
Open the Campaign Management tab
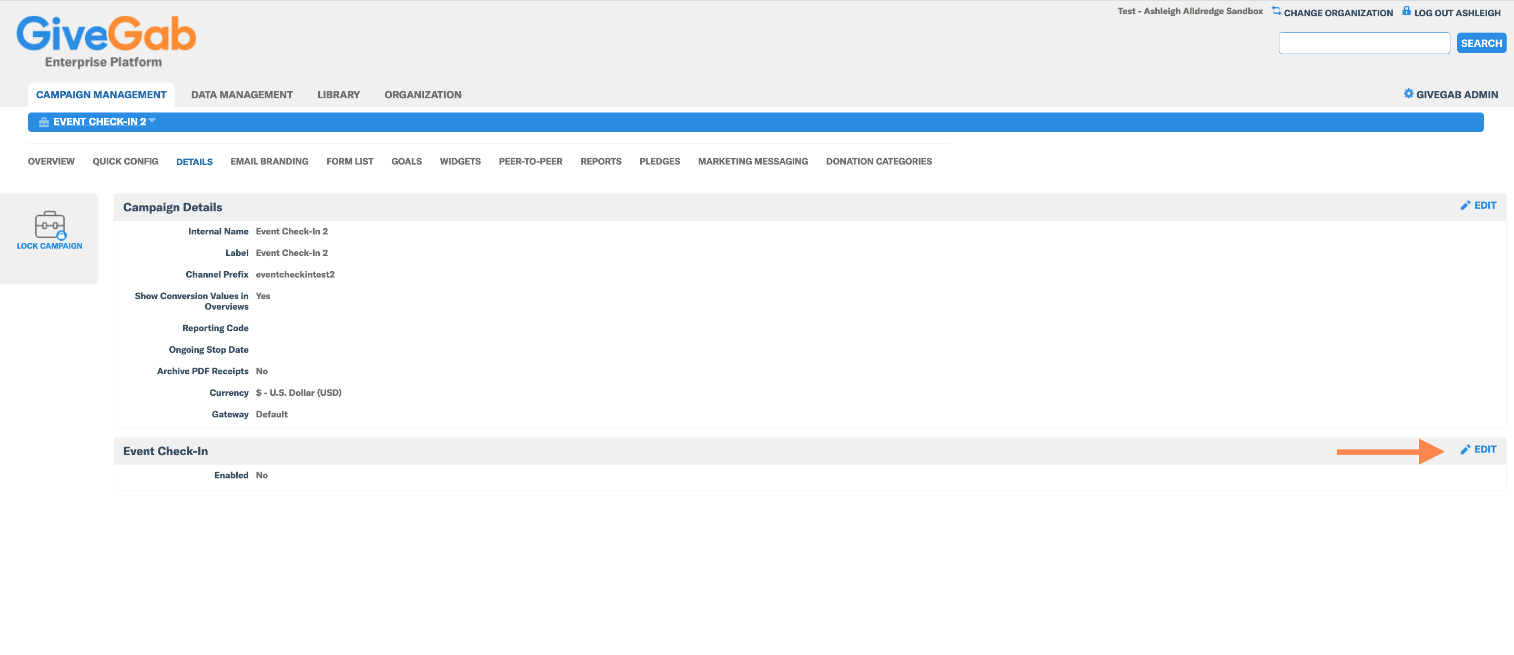tap(101, 95)
